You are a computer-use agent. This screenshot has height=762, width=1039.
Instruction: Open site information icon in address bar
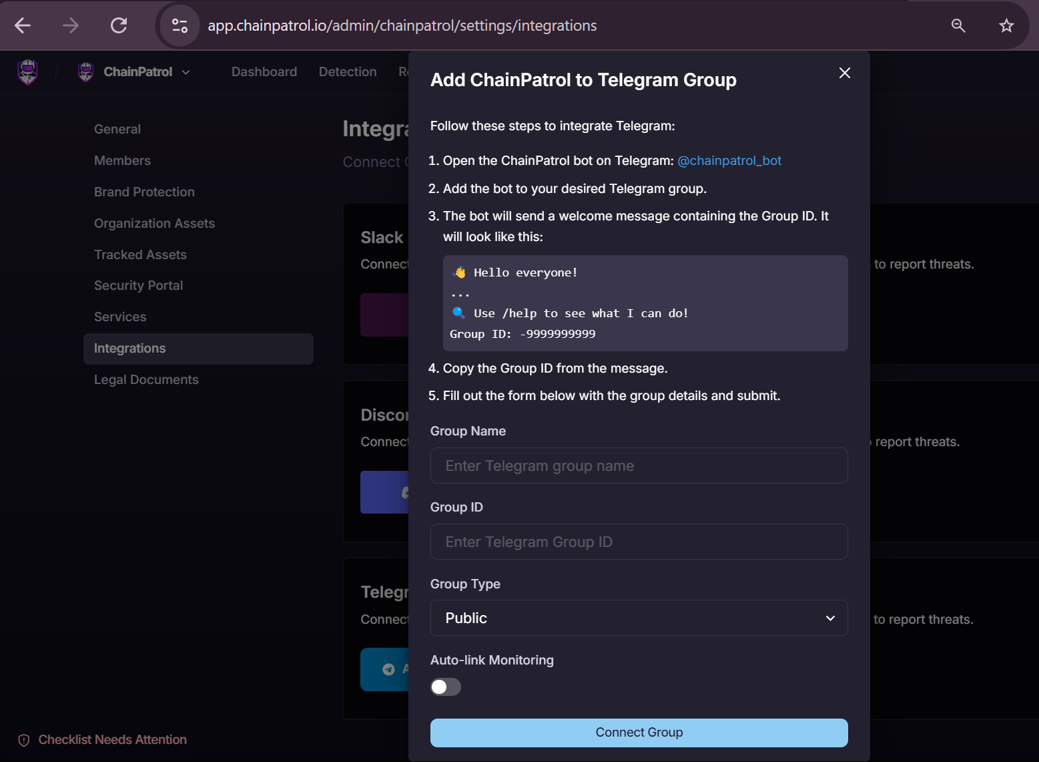coord(180,25)
